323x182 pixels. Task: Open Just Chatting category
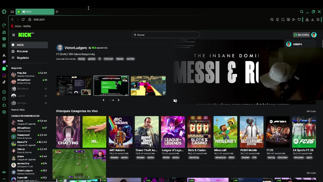(68, 132)
